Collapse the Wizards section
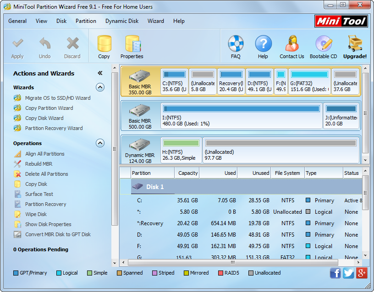This screenshot has width=374, height=292. coord(100,87)
